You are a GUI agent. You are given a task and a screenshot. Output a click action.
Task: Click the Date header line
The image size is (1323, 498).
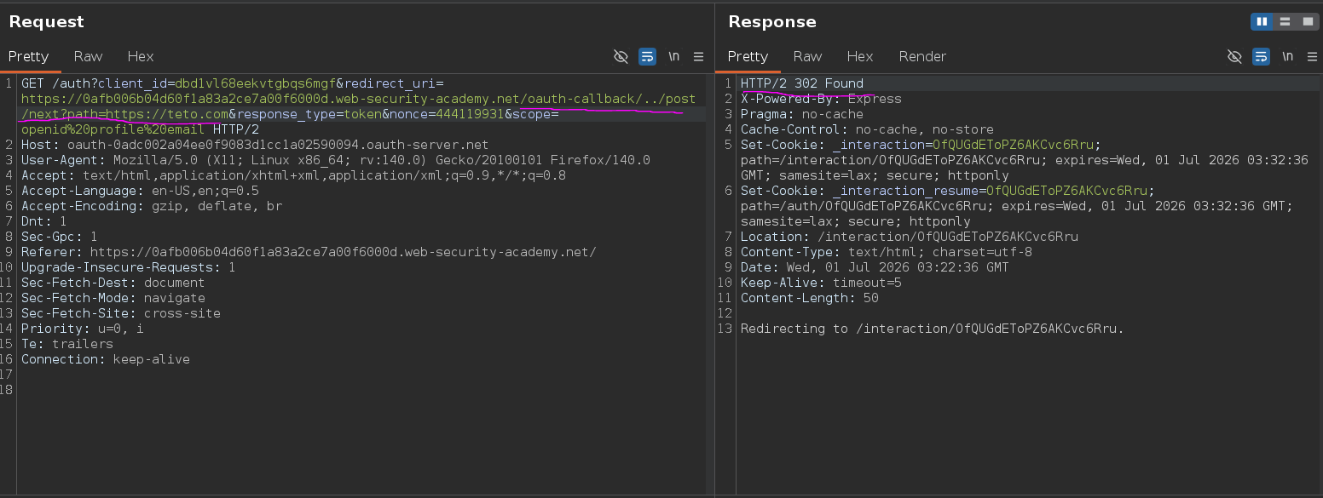pyautogui.click(x=874, y=267)
